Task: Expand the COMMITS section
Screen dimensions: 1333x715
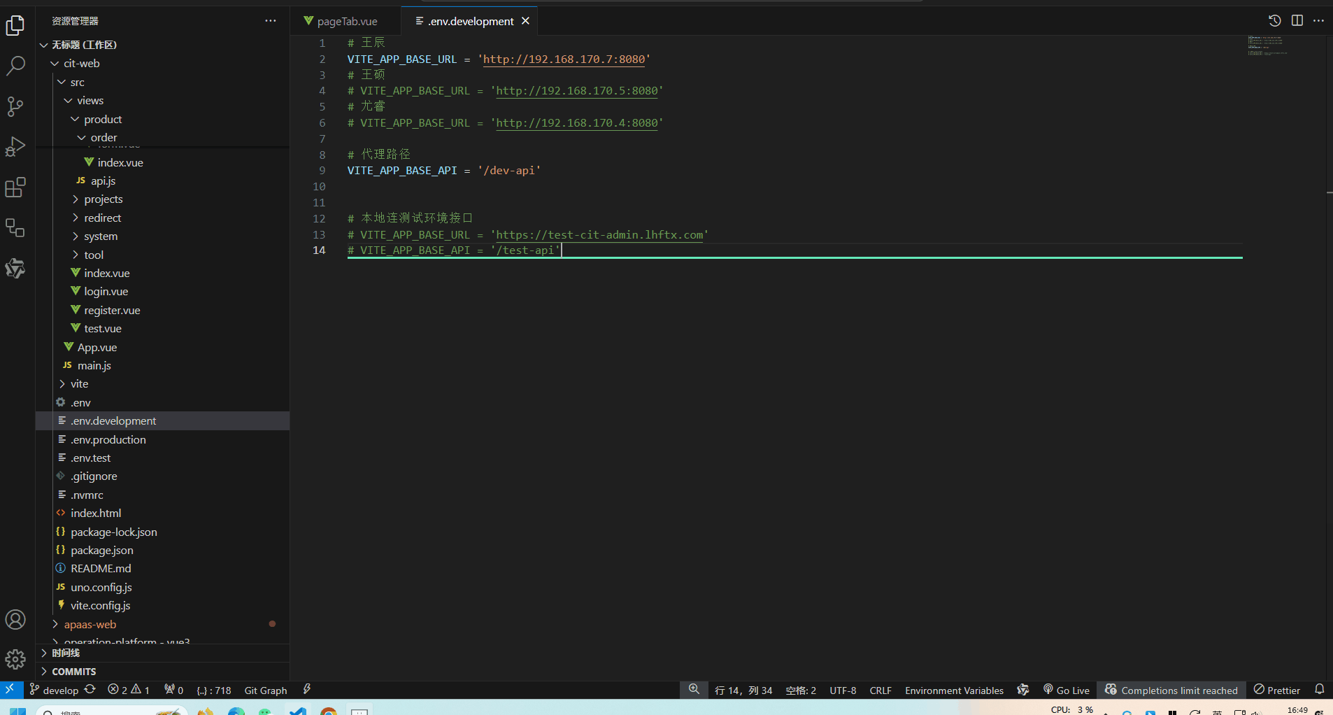Action: click(x=73, y=672)
